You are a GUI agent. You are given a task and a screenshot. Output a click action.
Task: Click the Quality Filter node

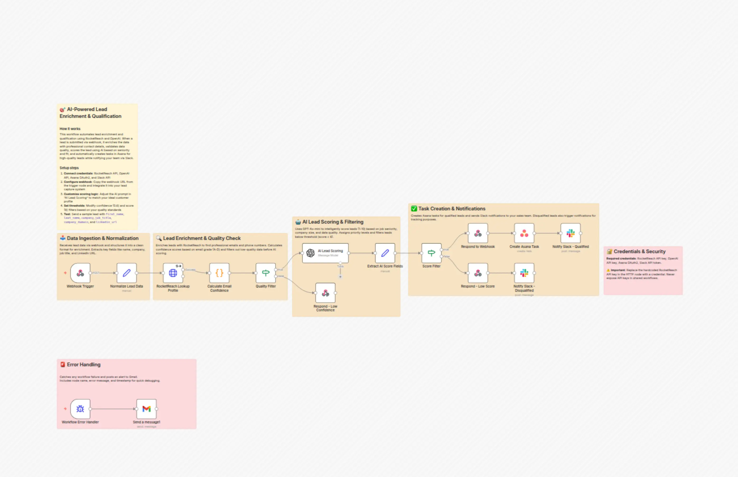266,273
